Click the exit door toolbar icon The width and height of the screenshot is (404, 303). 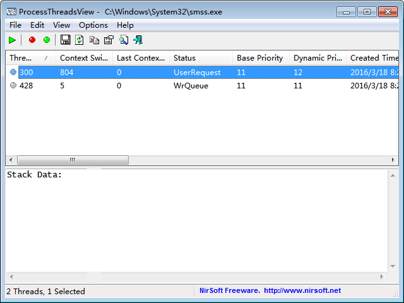pos(138,40)
